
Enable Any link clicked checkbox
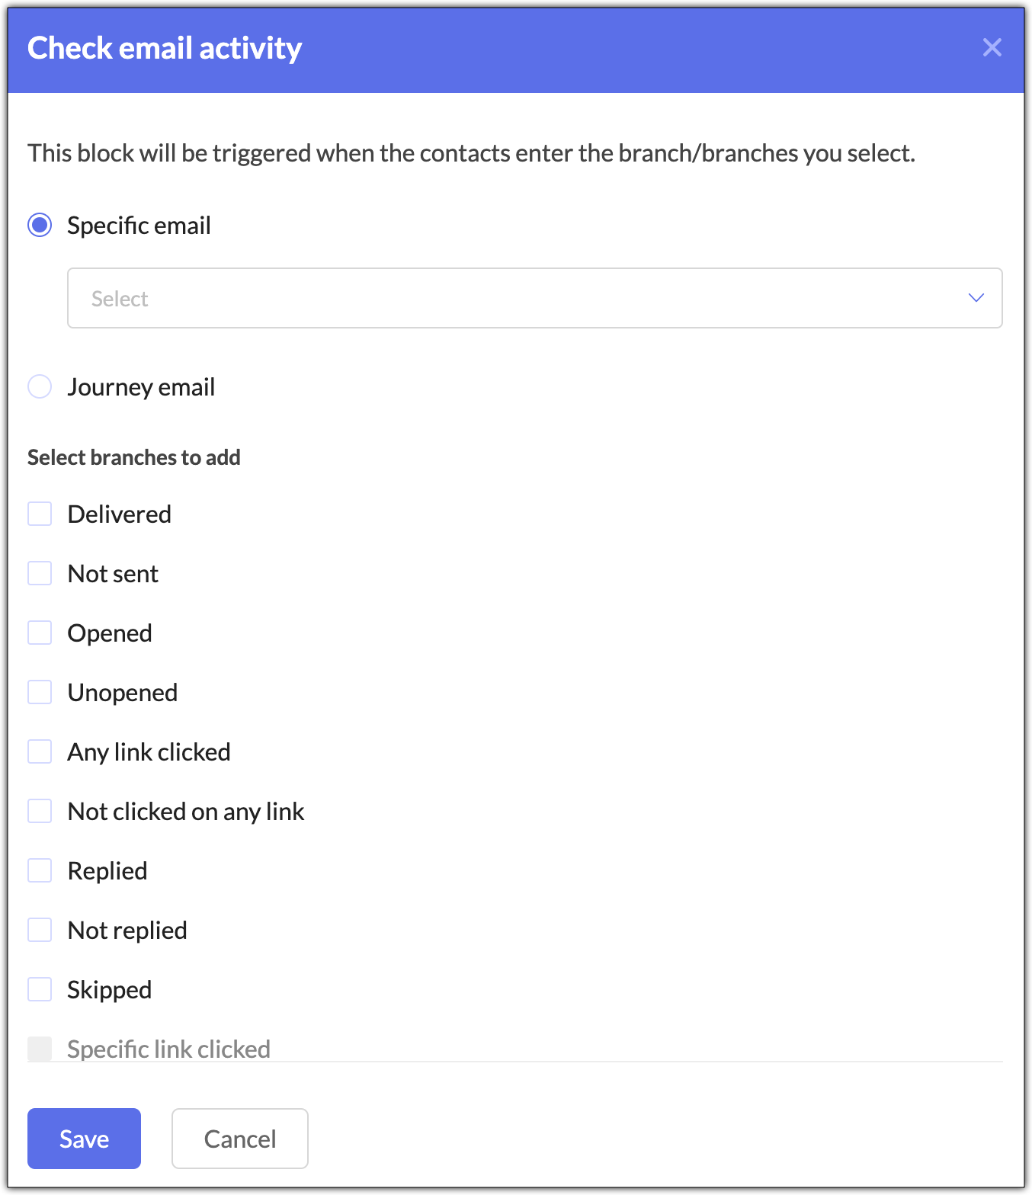[x=40, y=751]
